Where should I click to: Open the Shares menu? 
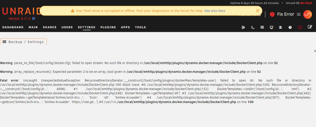(x=50, y=27)
